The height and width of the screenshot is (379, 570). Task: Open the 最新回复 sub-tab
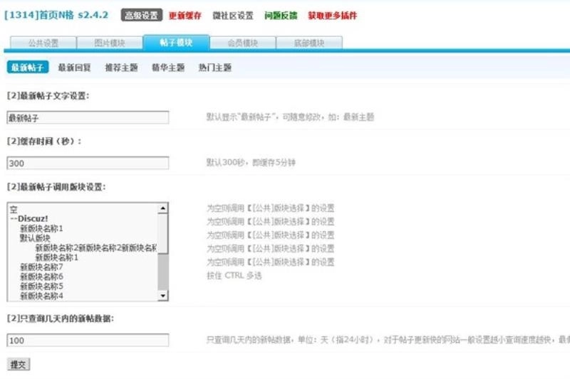[x=75, y=68]
